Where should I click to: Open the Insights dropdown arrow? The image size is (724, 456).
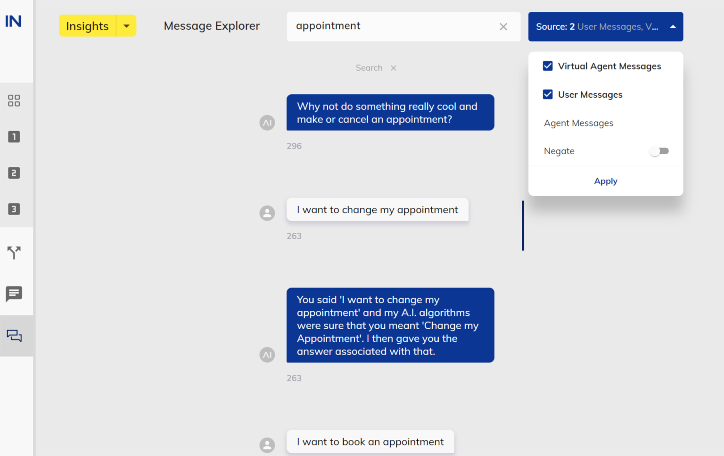[x=126, y=26]
